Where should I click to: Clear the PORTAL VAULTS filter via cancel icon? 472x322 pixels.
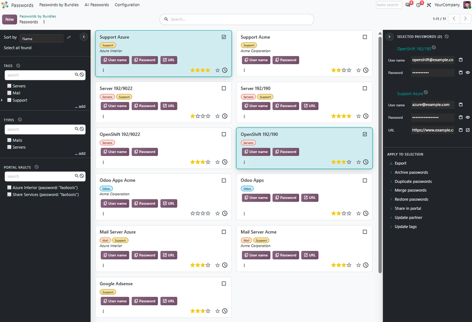pyautogui.click(x=37, y=167)
